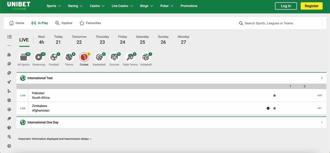330x153 pixels.
Task: Select the Sunday 26 date tab
Action: [x=163, y=39]
